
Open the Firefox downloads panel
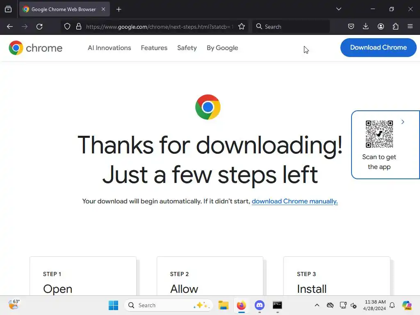365,27
